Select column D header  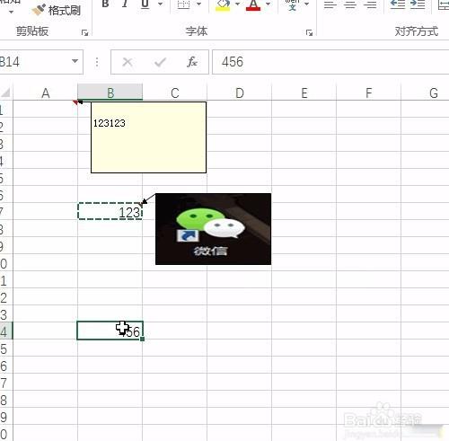point(240,93)
